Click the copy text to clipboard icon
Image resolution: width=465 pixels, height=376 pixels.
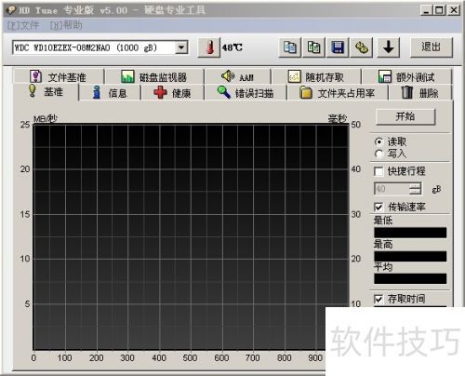(x=290, y=47)
